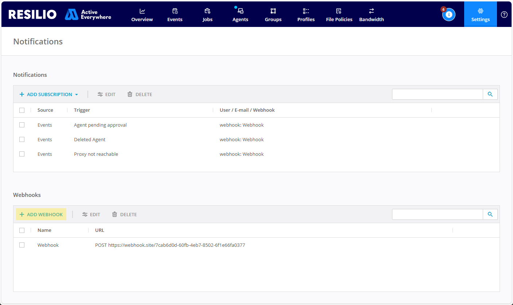Select the checkbox for Agent pending approval
Viewport: 513px width, 305px height.
click(22, 125)
